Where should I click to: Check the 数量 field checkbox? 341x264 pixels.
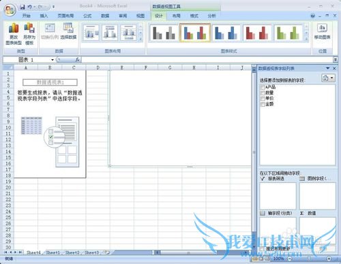pos(263,93)
